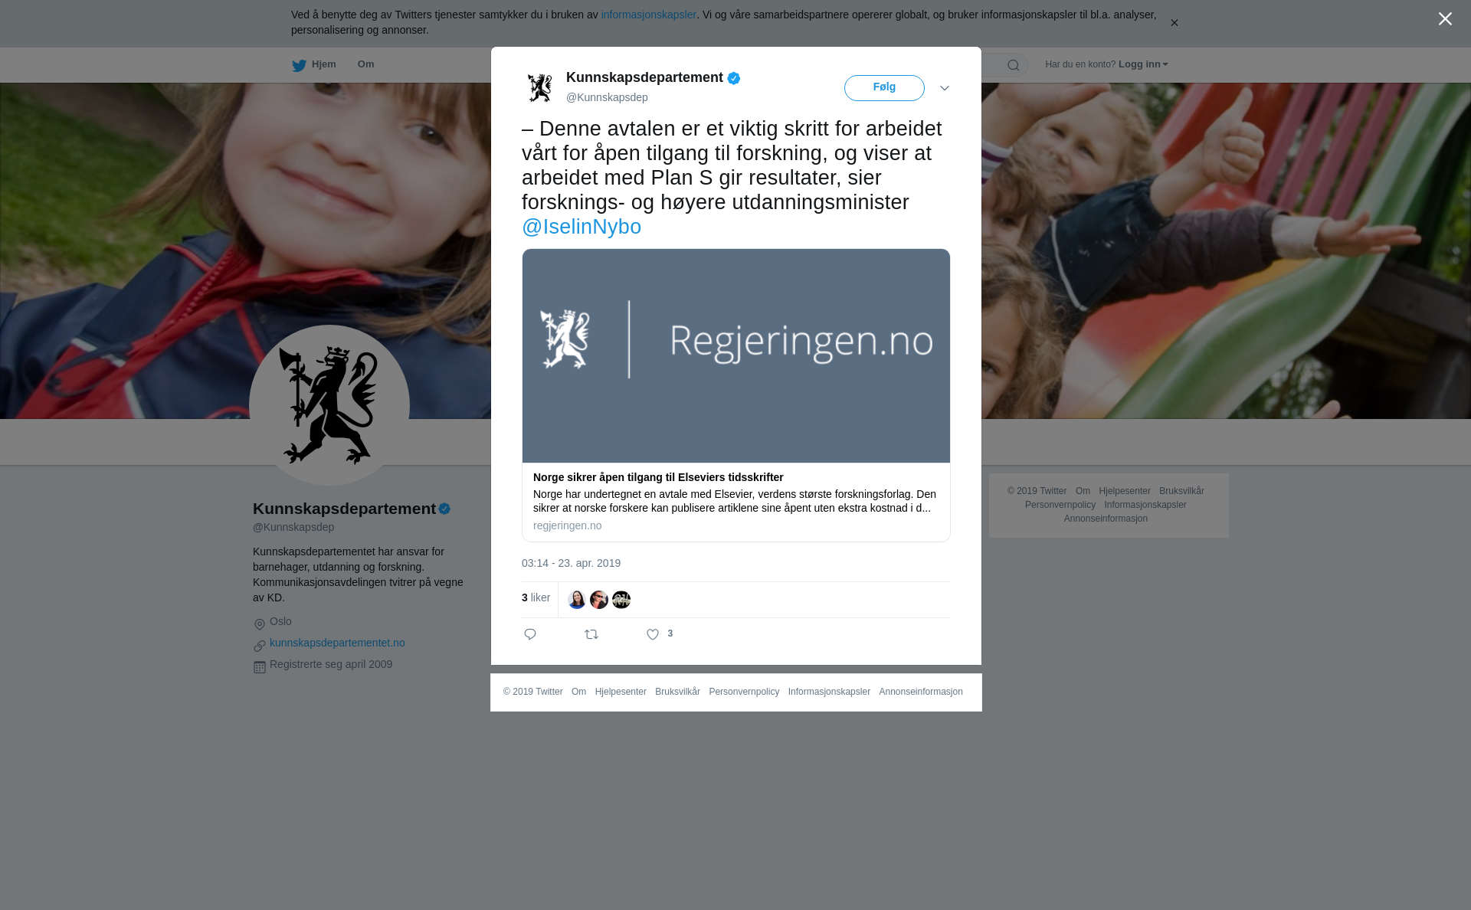Click the reply speech bubble icon
Image resolution: width=1471 pixels, height=910 pixels.
(530, 634)
